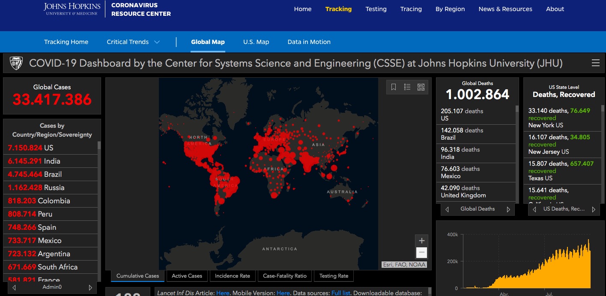Viewport: 606px width, 296px height.
Task: Show the map legend list icon
Action: [x=407, y=87]
